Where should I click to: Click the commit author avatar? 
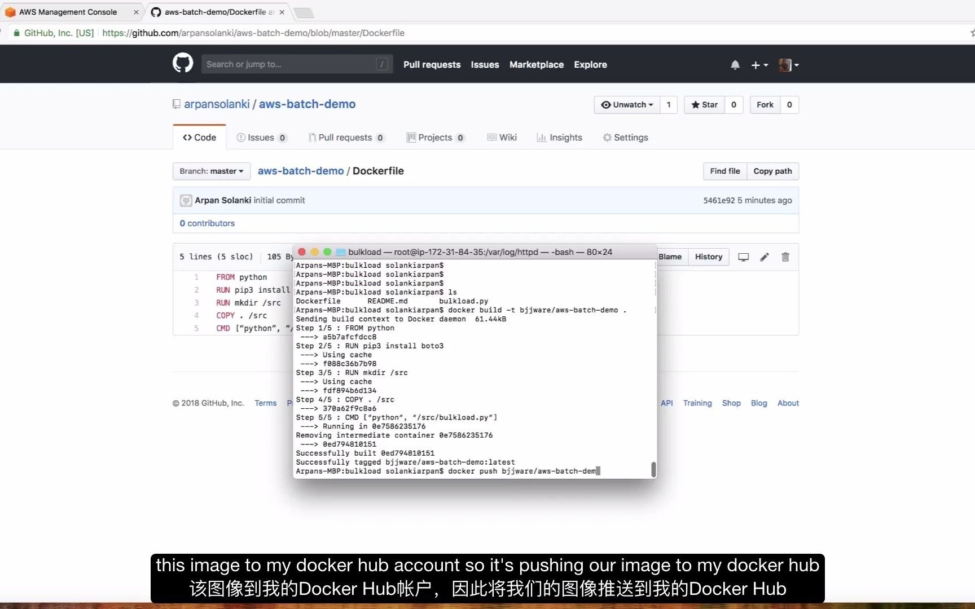click(186, 200)
